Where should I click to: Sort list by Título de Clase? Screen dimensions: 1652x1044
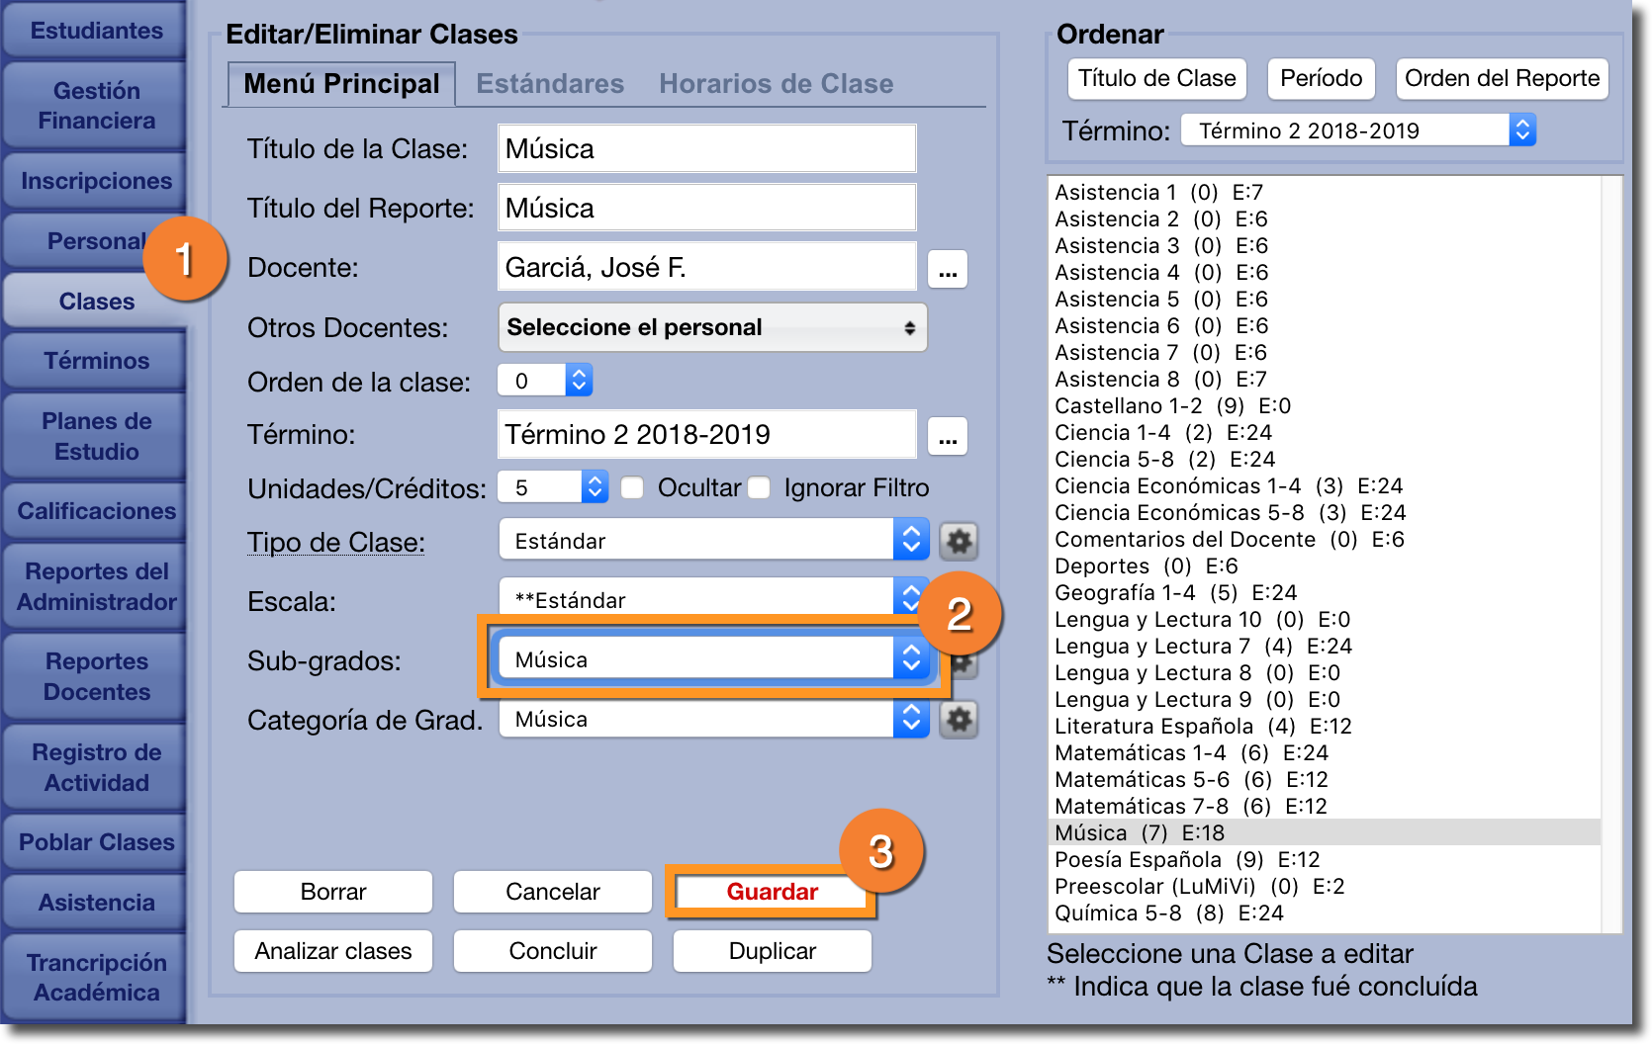click(1156, 79)
